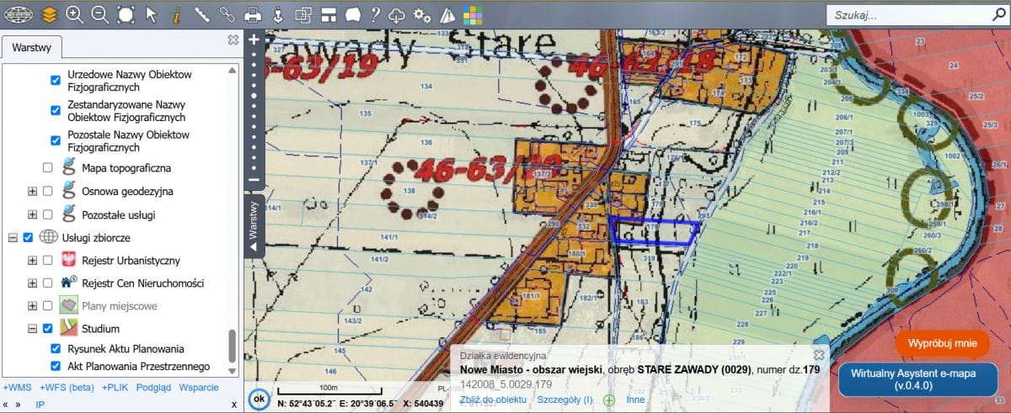The width and height of the screenshot is (1011, 413).
Task: Expand the Plany miejscowe node
Action: click(33, 306)
